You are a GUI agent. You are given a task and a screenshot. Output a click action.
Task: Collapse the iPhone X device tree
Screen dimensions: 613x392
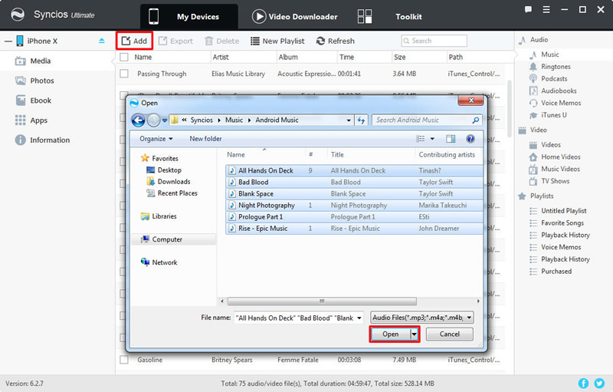(x=8, y=41)
